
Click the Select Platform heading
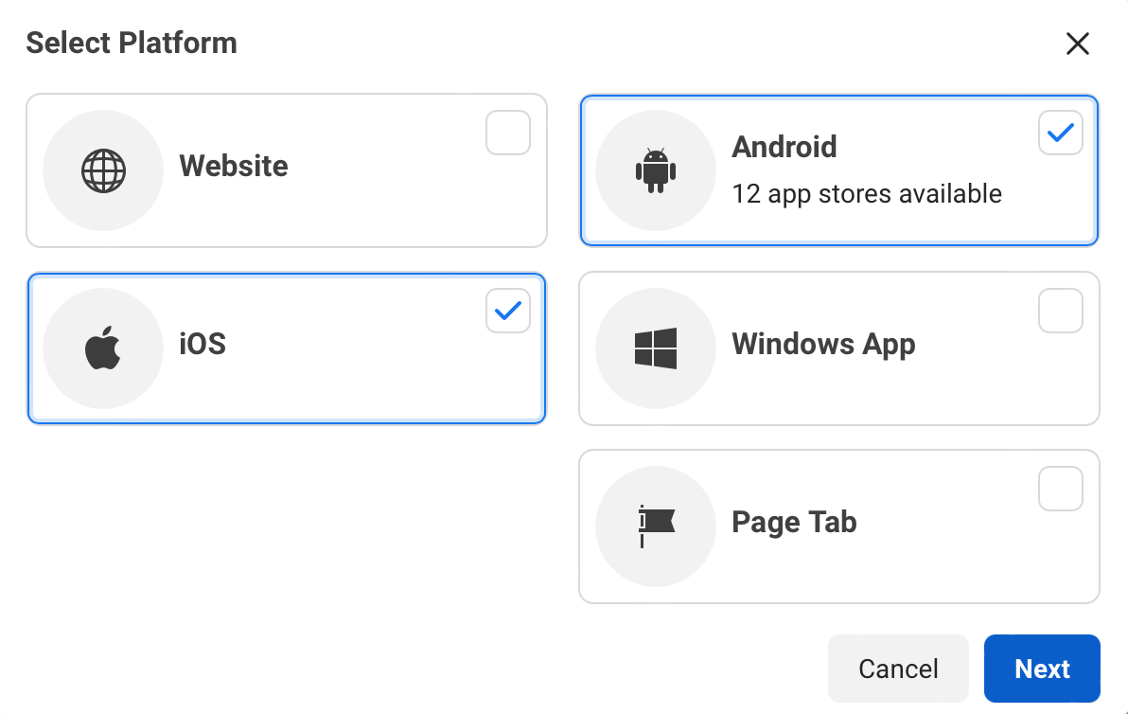click(132, 44)
